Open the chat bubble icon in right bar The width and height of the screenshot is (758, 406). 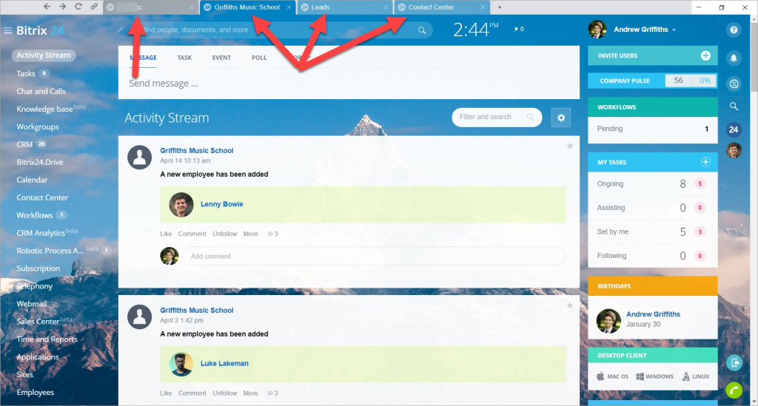coord(734,84)
